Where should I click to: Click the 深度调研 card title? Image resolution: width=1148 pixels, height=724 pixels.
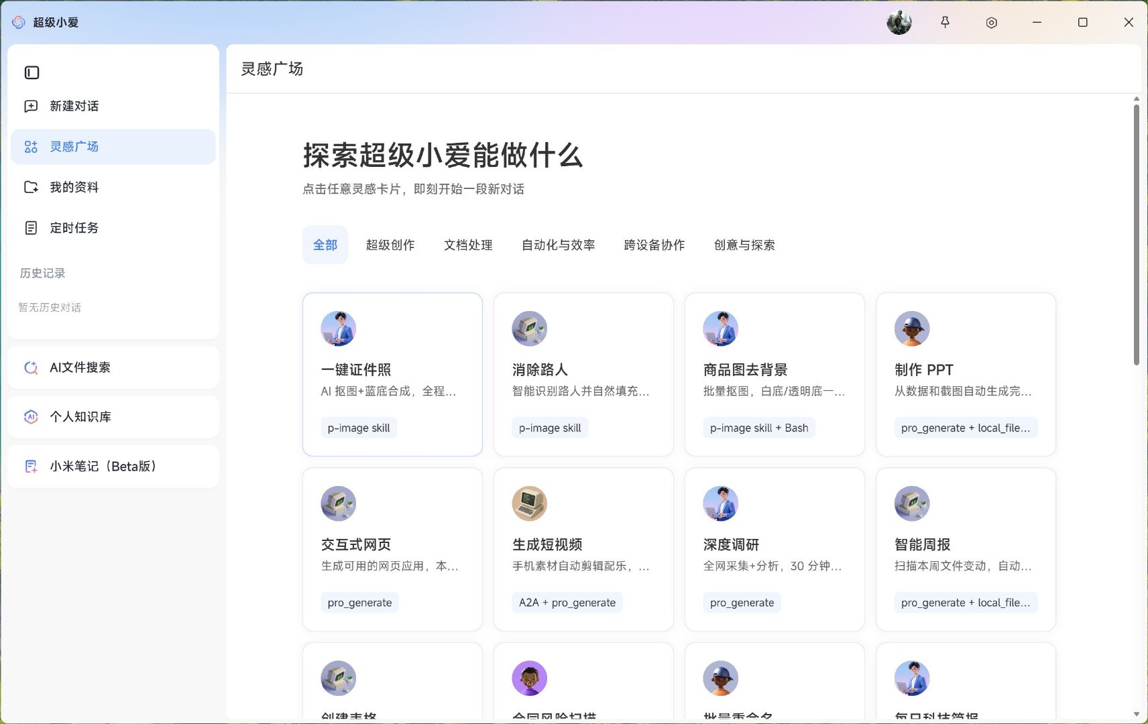pos(731,545)
